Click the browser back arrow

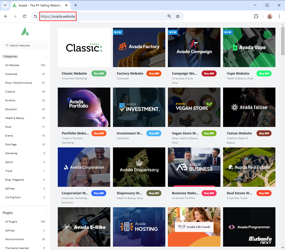[6, 16]
